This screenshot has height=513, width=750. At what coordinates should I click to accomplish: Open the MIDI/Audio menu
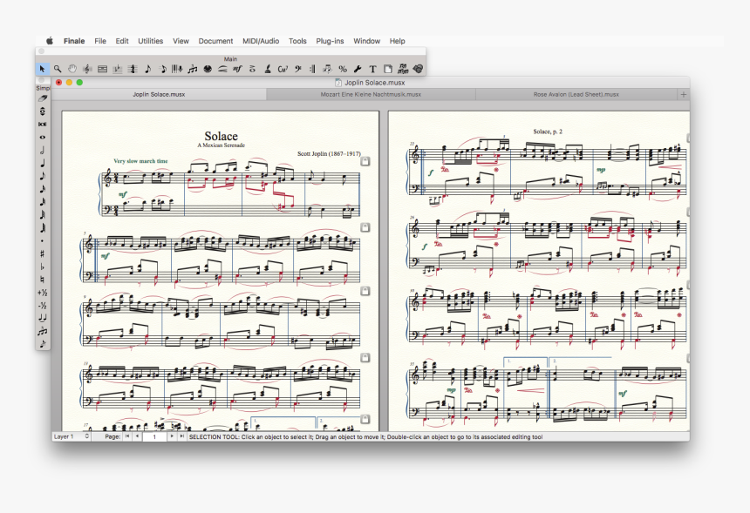(261, 41)
